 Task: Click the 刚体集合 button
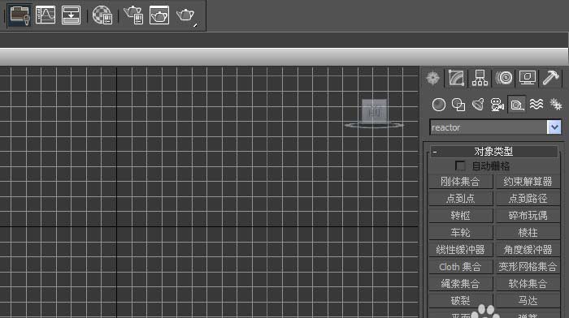460,182
